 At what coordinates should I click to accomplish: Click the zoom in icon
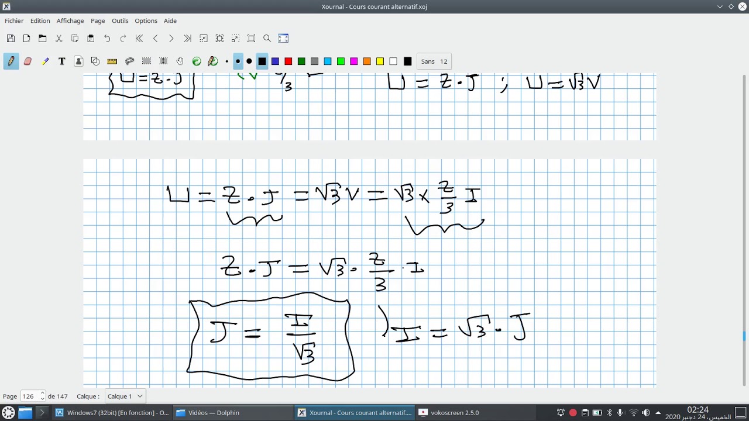pyautogui.click(x=235, y=39)
